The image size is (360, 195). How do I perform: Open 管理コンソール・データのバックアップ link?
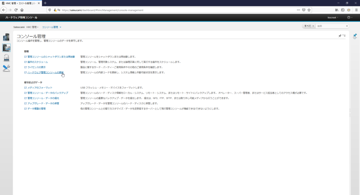(47, 93)
